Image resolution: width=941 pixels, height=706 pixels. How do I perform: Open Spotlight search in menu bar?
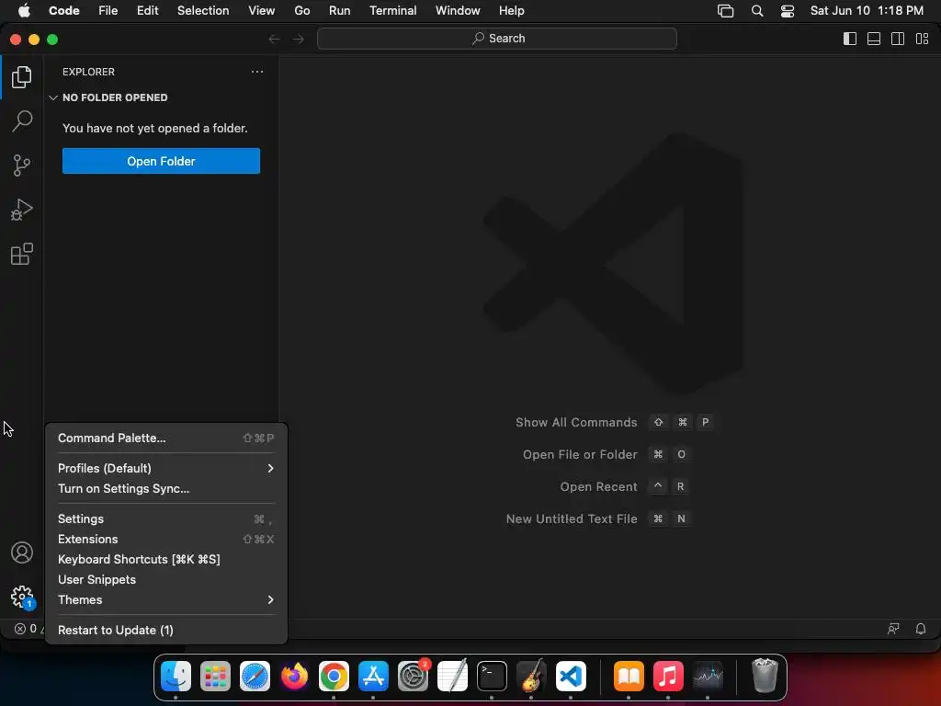coord(757,11)
